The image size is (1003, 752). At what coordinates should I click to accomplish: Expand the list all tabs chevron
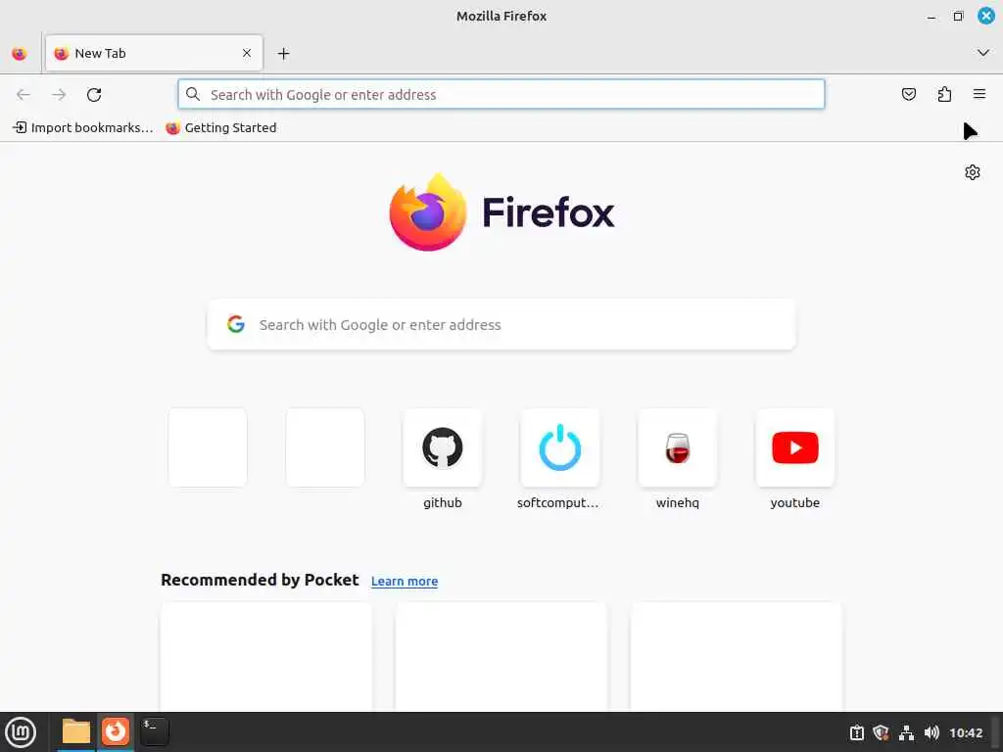point(983,53)
